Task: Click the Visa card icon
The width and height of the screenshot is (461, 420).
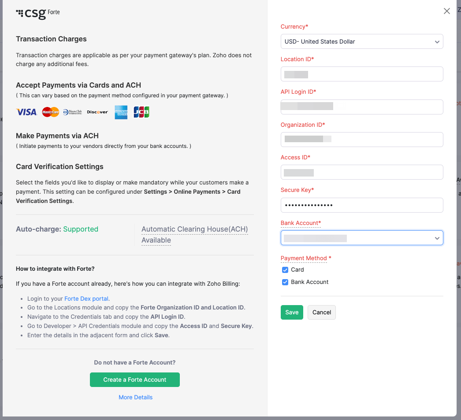Action: click(x=26, y=112)
